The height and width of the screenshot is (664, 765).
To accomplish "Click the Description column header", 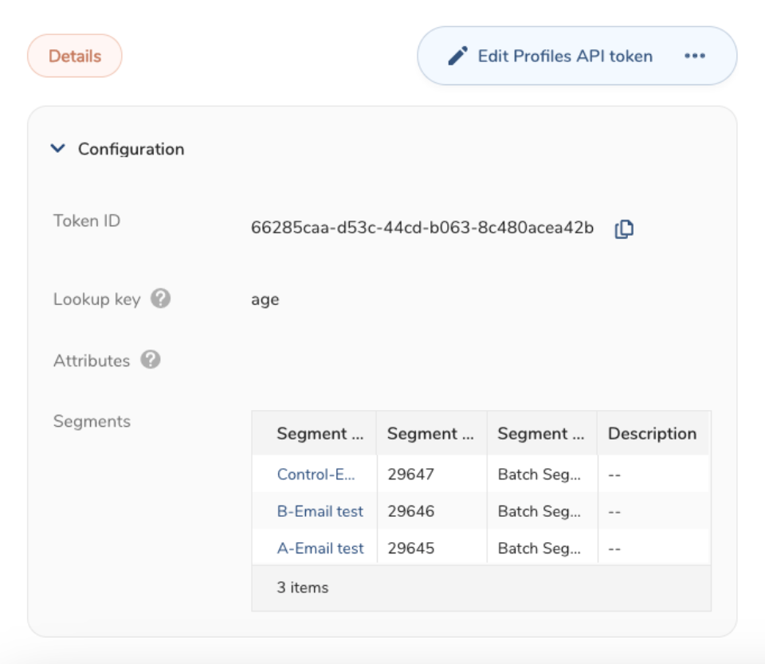I will [x=652, y=434].
